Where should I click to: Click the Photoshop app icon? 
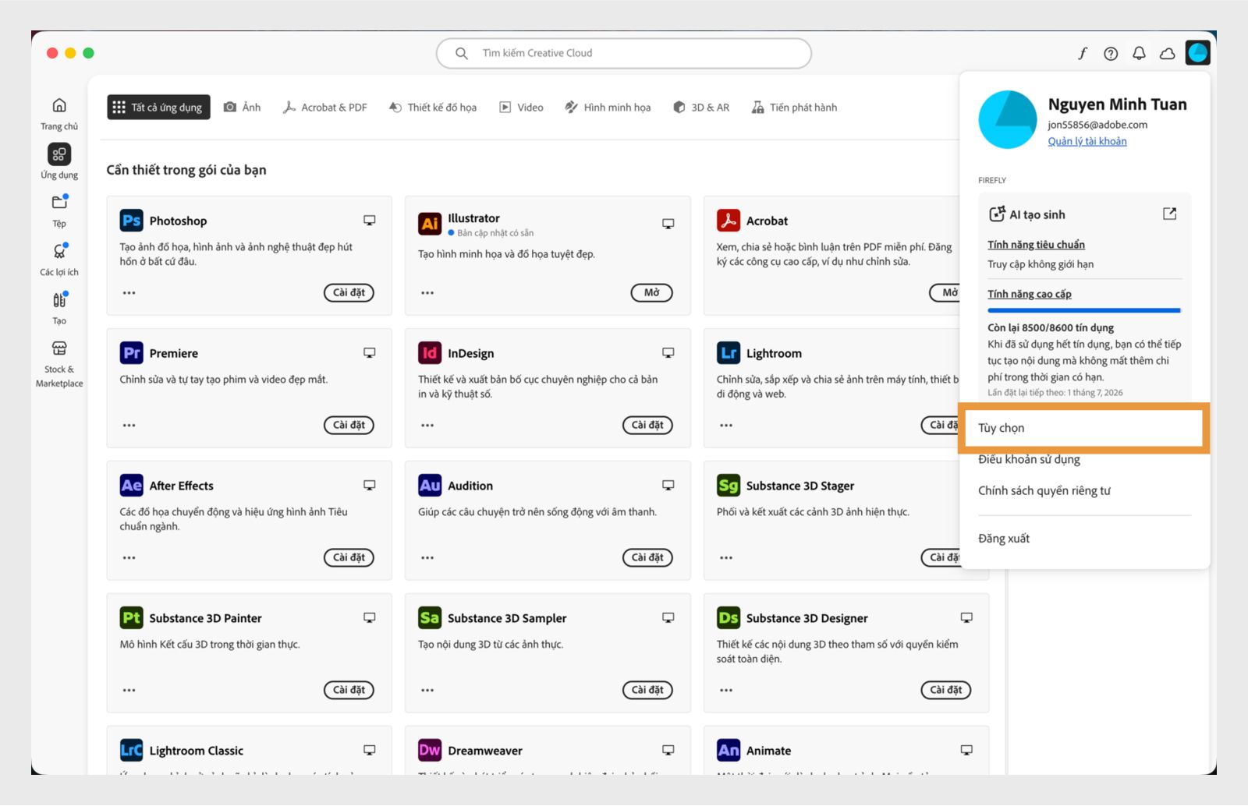(131, 221)
